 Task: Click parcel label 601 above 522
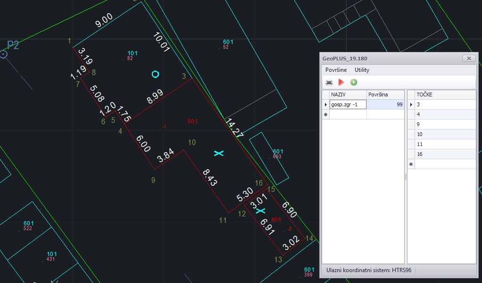click(x=29, y=223)
